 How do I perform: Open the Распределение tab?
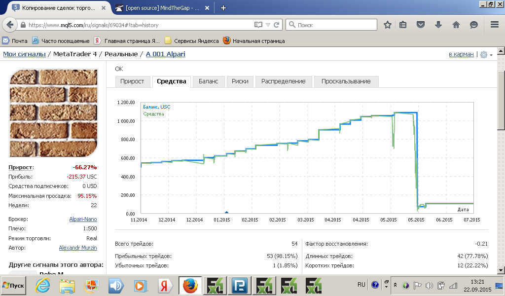coord(284,81)
